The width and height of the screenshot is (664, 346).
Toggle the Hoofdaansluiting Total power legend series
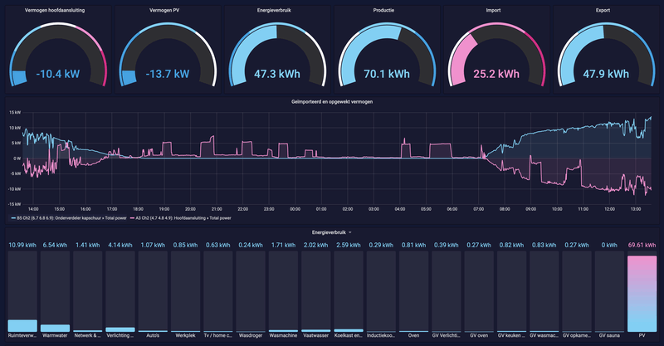[x=183, y=218]
